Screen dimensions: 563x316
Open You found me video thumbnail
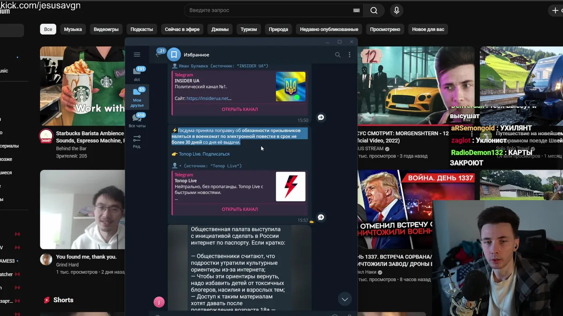point(82,209)
